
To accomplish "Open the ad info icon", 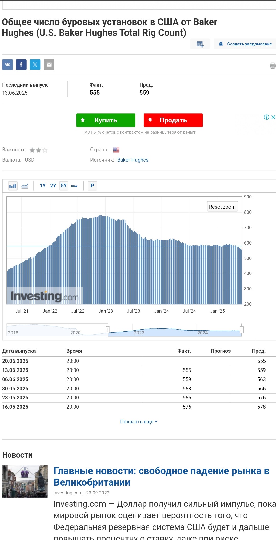I will (267, 117).
